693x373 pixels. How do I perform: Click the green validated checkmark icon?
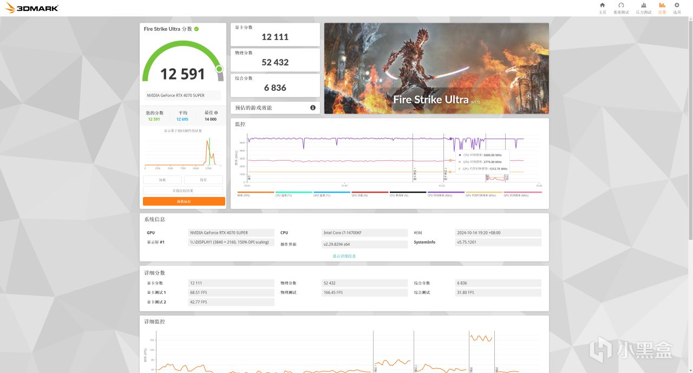click(197, 29)
